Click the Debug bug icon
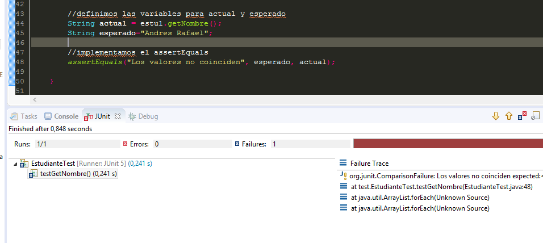Viewport: 543px width, 243px height. [132, 116]
